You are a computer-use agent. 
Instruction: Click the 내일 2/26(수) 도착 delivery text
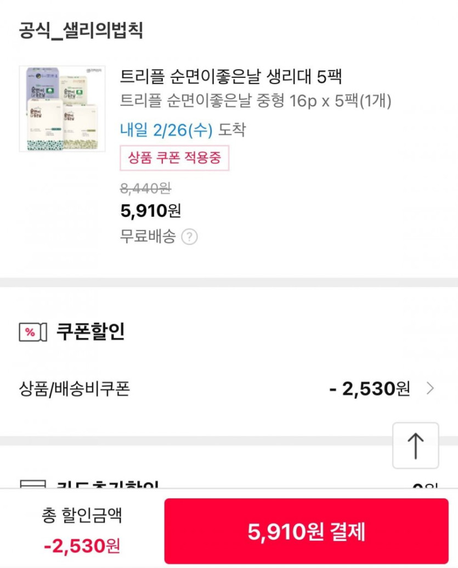tap(183, 130)
